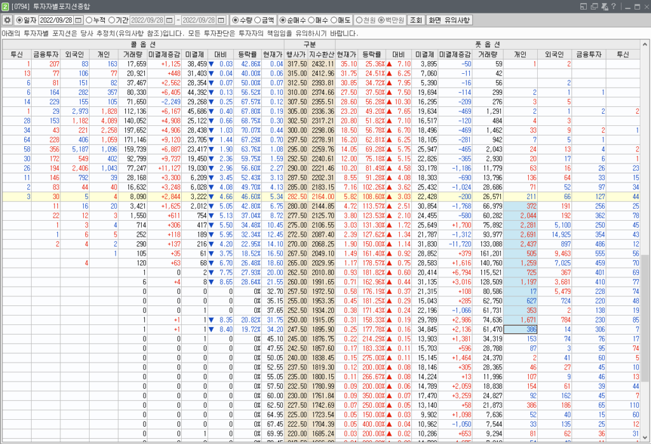The image size is (651, 444).
Task: Choose the 금액 radio option
Action: point(258,20)
